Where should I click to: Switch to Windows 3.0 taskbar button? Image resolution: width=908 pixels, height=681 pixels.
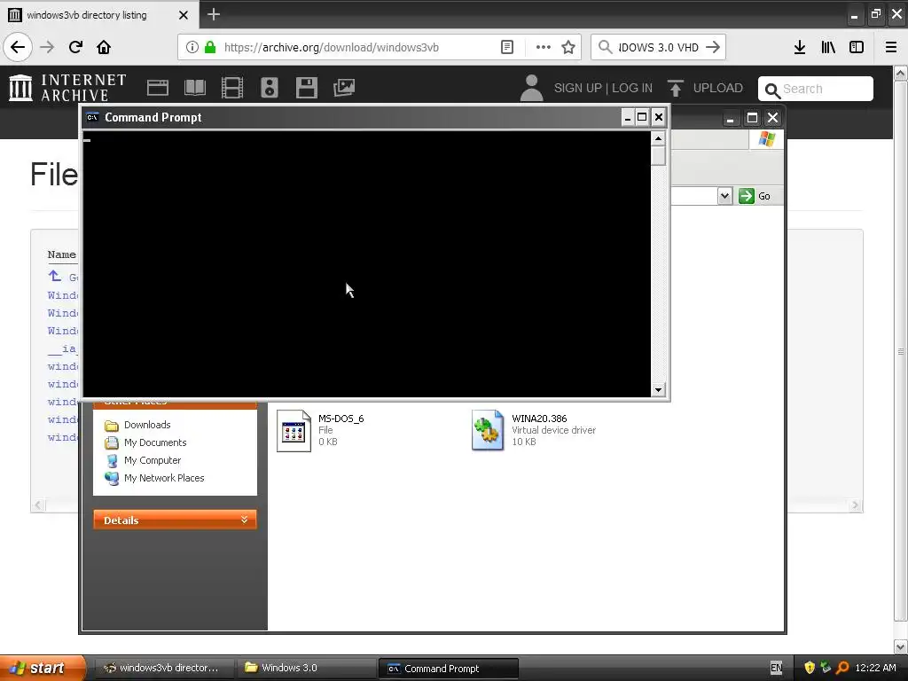306,668
